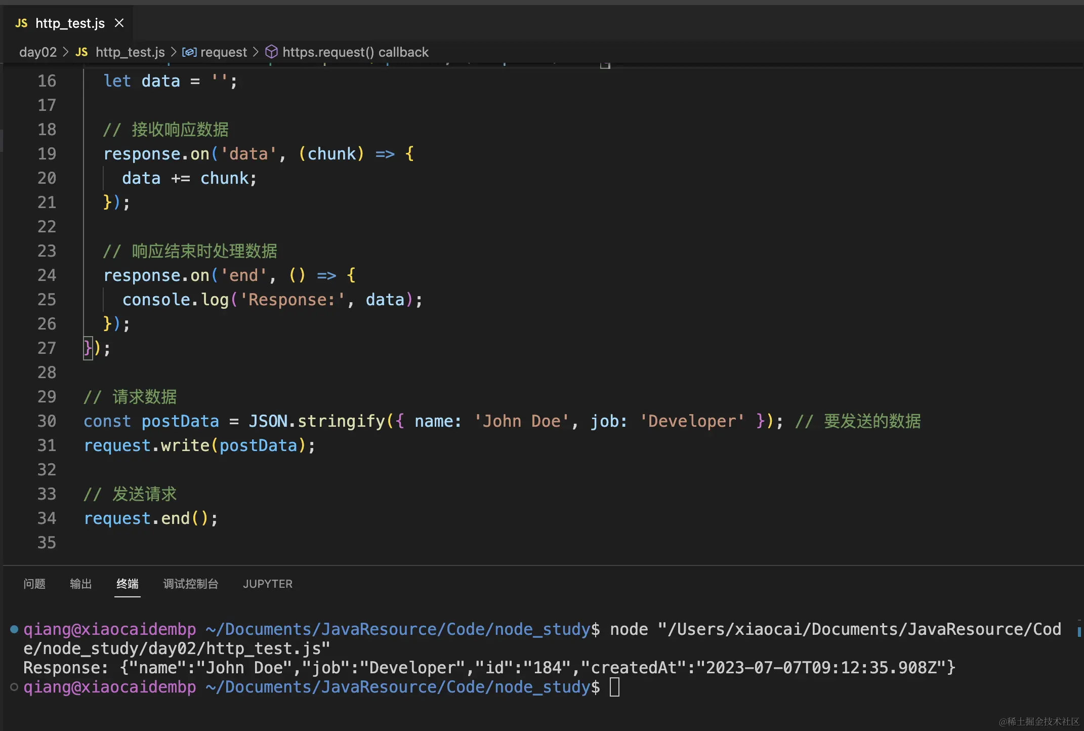Open http_test.js breadcrumb dropdown

coord(130,52)
